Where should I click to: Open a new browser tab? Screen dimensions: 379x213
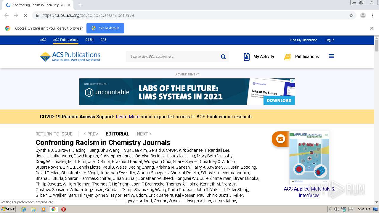click(80, 5)
